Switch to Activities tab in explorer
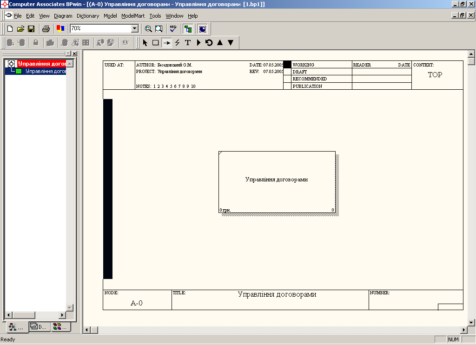 pyautogui.click(x=16, y=327)
